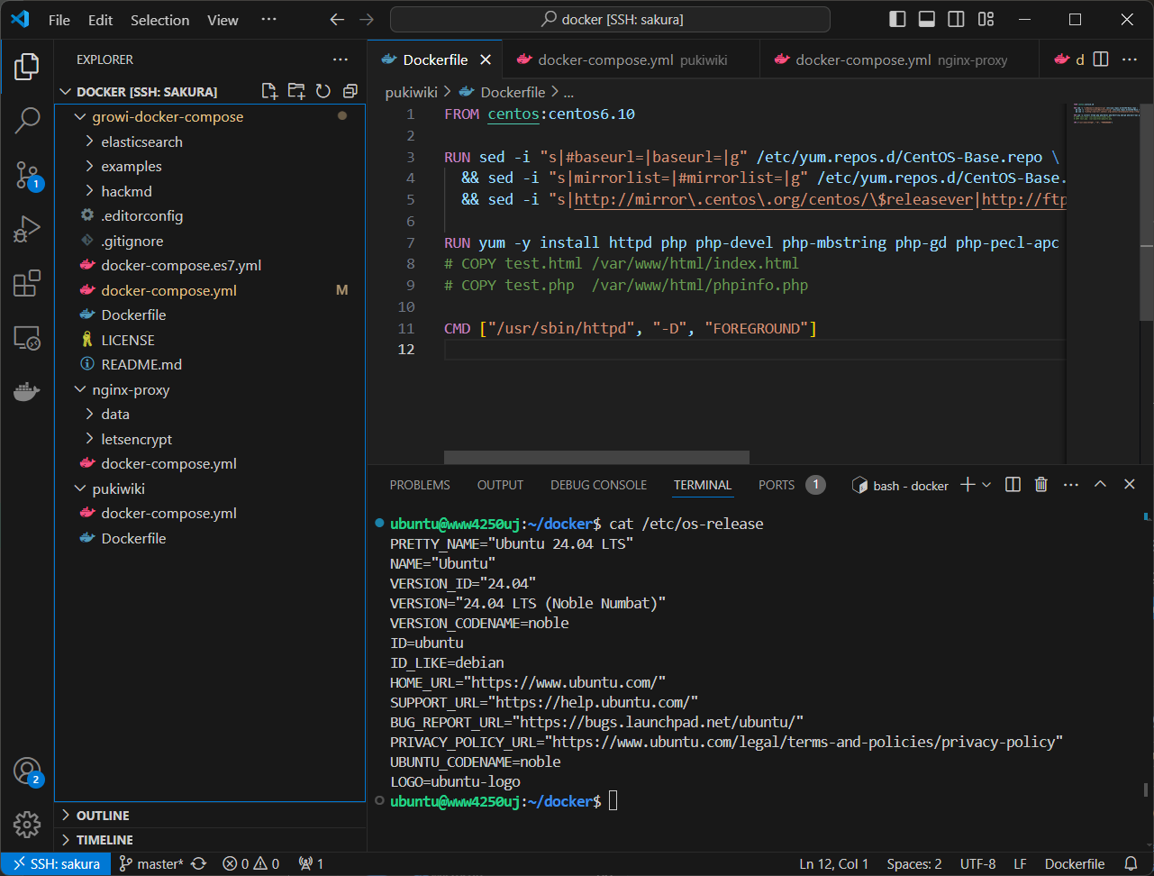Open the Accounts menu icon
The height and width of the screenshot is (876, 1154).
(x=27, y=771)
